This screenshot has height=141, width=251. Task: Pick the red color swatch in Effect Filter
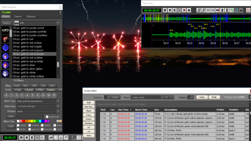[24, 121]
